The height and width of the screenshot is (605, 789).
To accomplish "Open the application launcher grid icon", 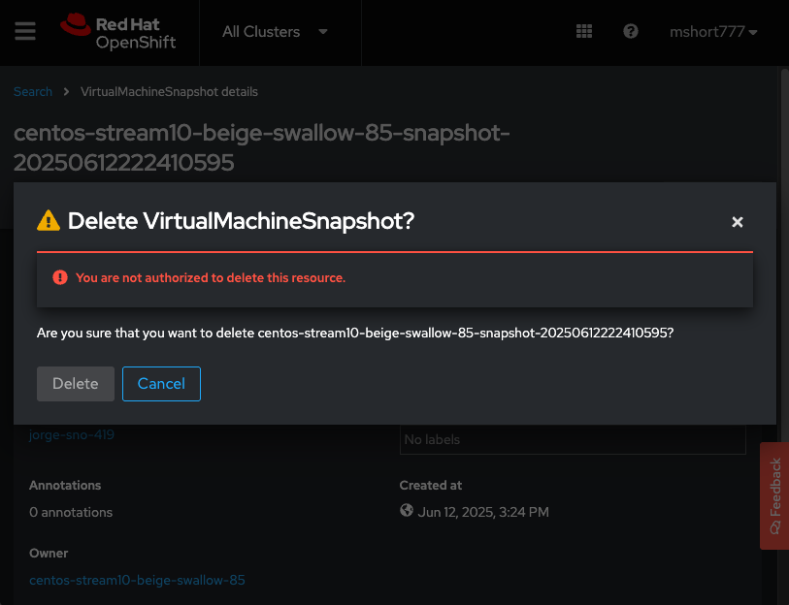I will [583, 31].
